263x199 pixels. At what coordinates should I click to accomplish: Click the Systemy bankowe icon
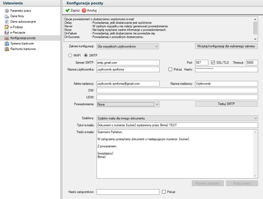[x=7, y=44]
